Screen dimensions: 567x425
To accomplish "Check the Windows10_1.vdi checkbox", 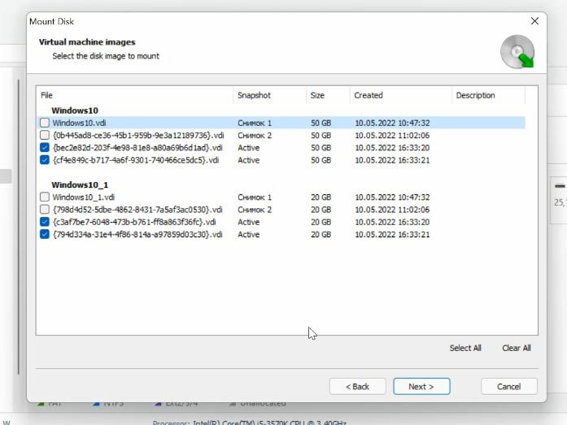I will click(45, 197).
